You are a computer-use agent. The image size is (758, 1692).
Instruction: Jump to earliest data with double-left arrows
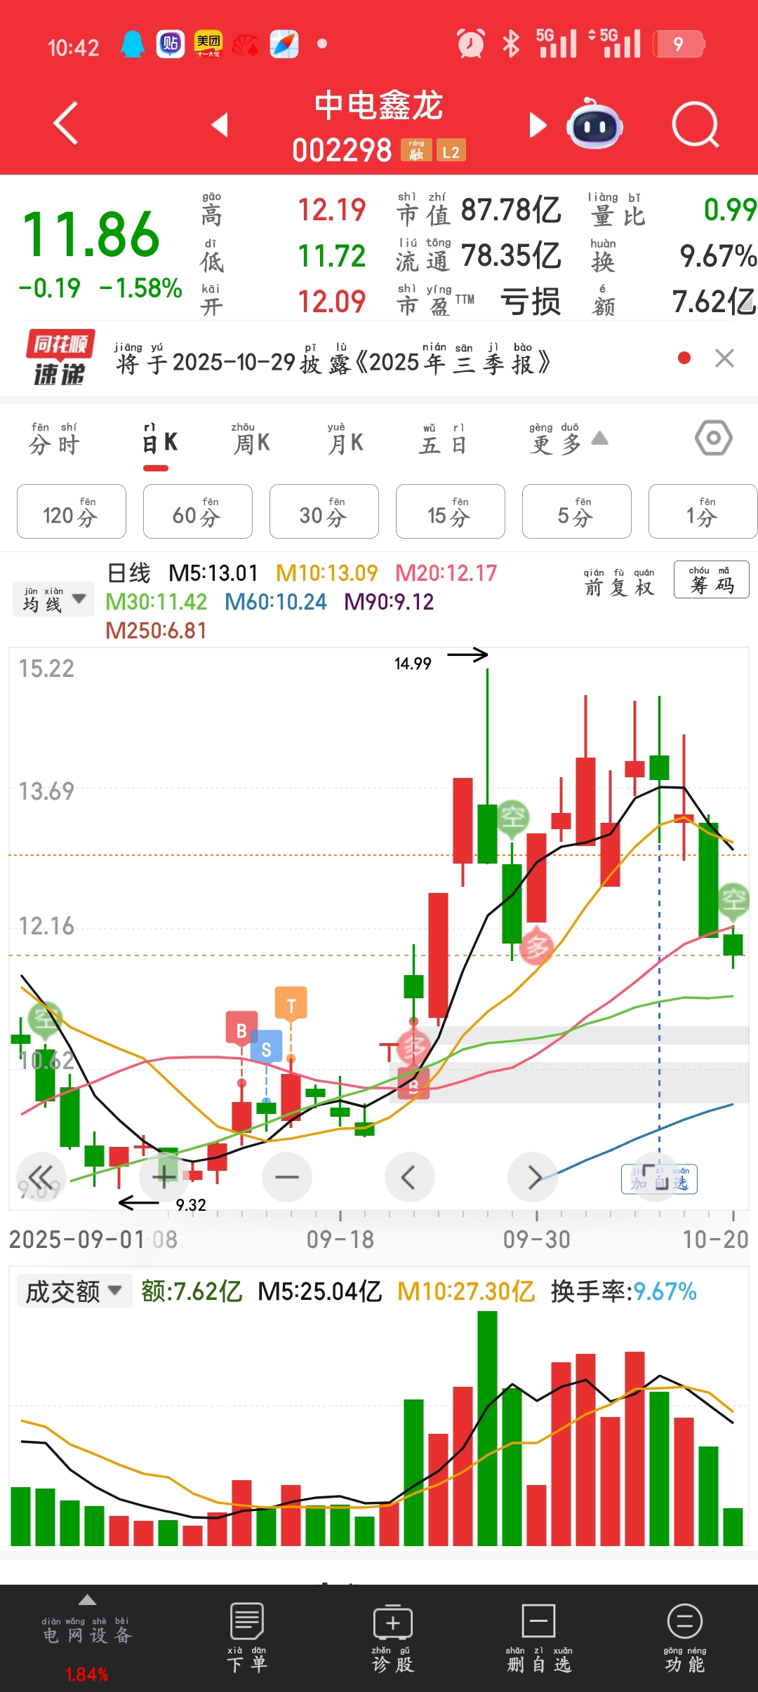(41, 1176)
